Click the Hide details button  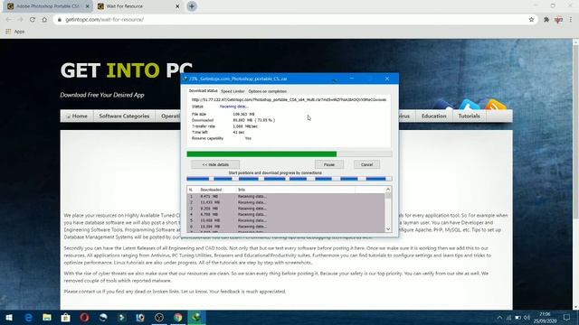[x=215, y=164]
